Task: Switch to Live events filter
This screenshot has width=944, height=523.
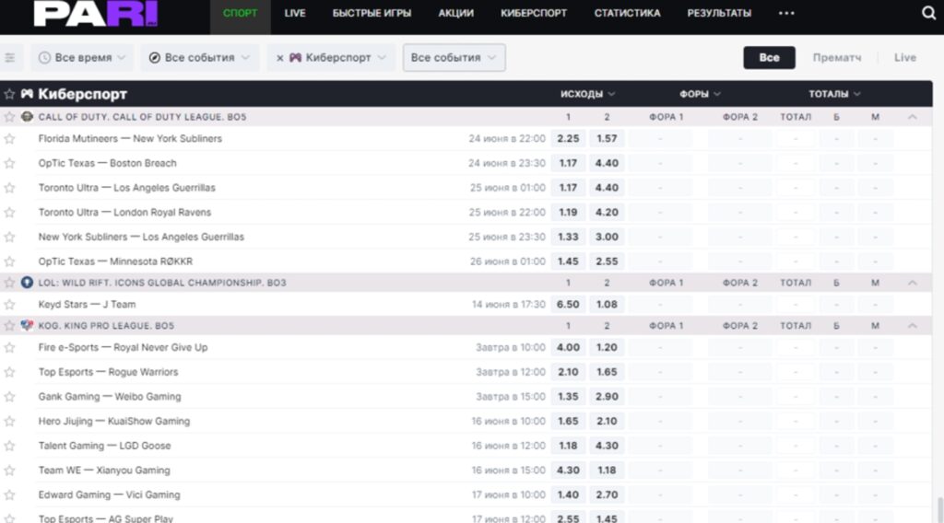Action: 905,58
